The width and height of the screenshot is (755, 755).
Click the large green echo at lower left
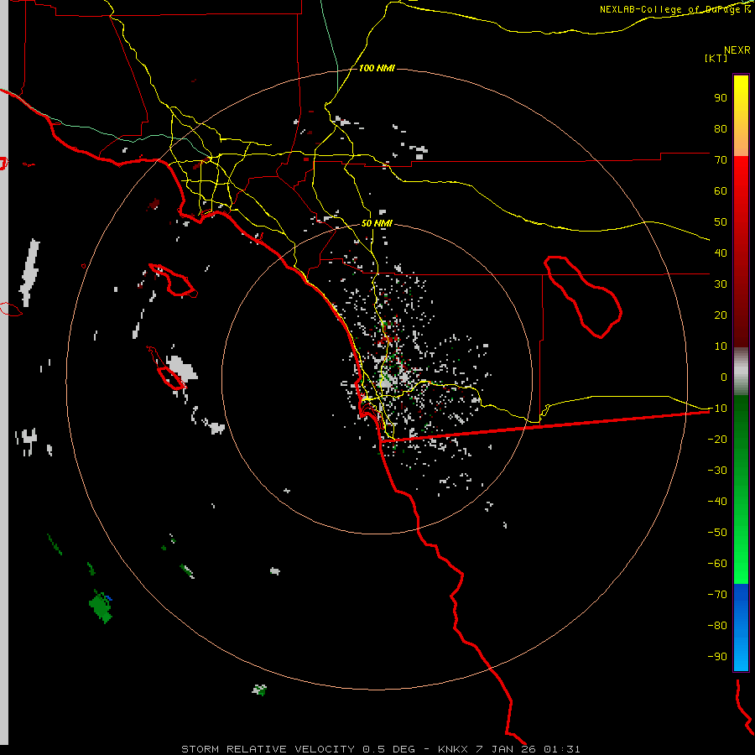[x=102, y=607]
